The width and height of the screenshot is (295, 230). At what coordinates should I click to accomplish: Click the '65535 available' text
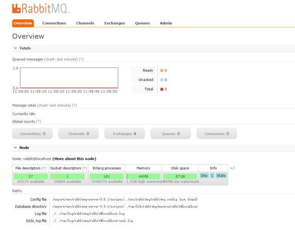(31, 182)
